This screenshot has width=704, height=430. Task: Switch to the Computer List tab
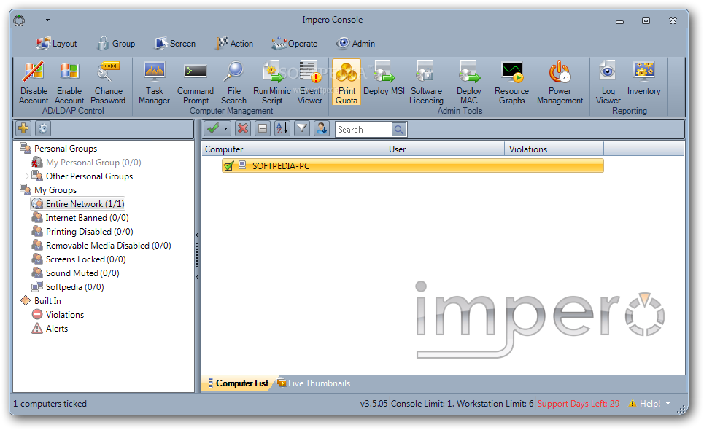point(238,383)
